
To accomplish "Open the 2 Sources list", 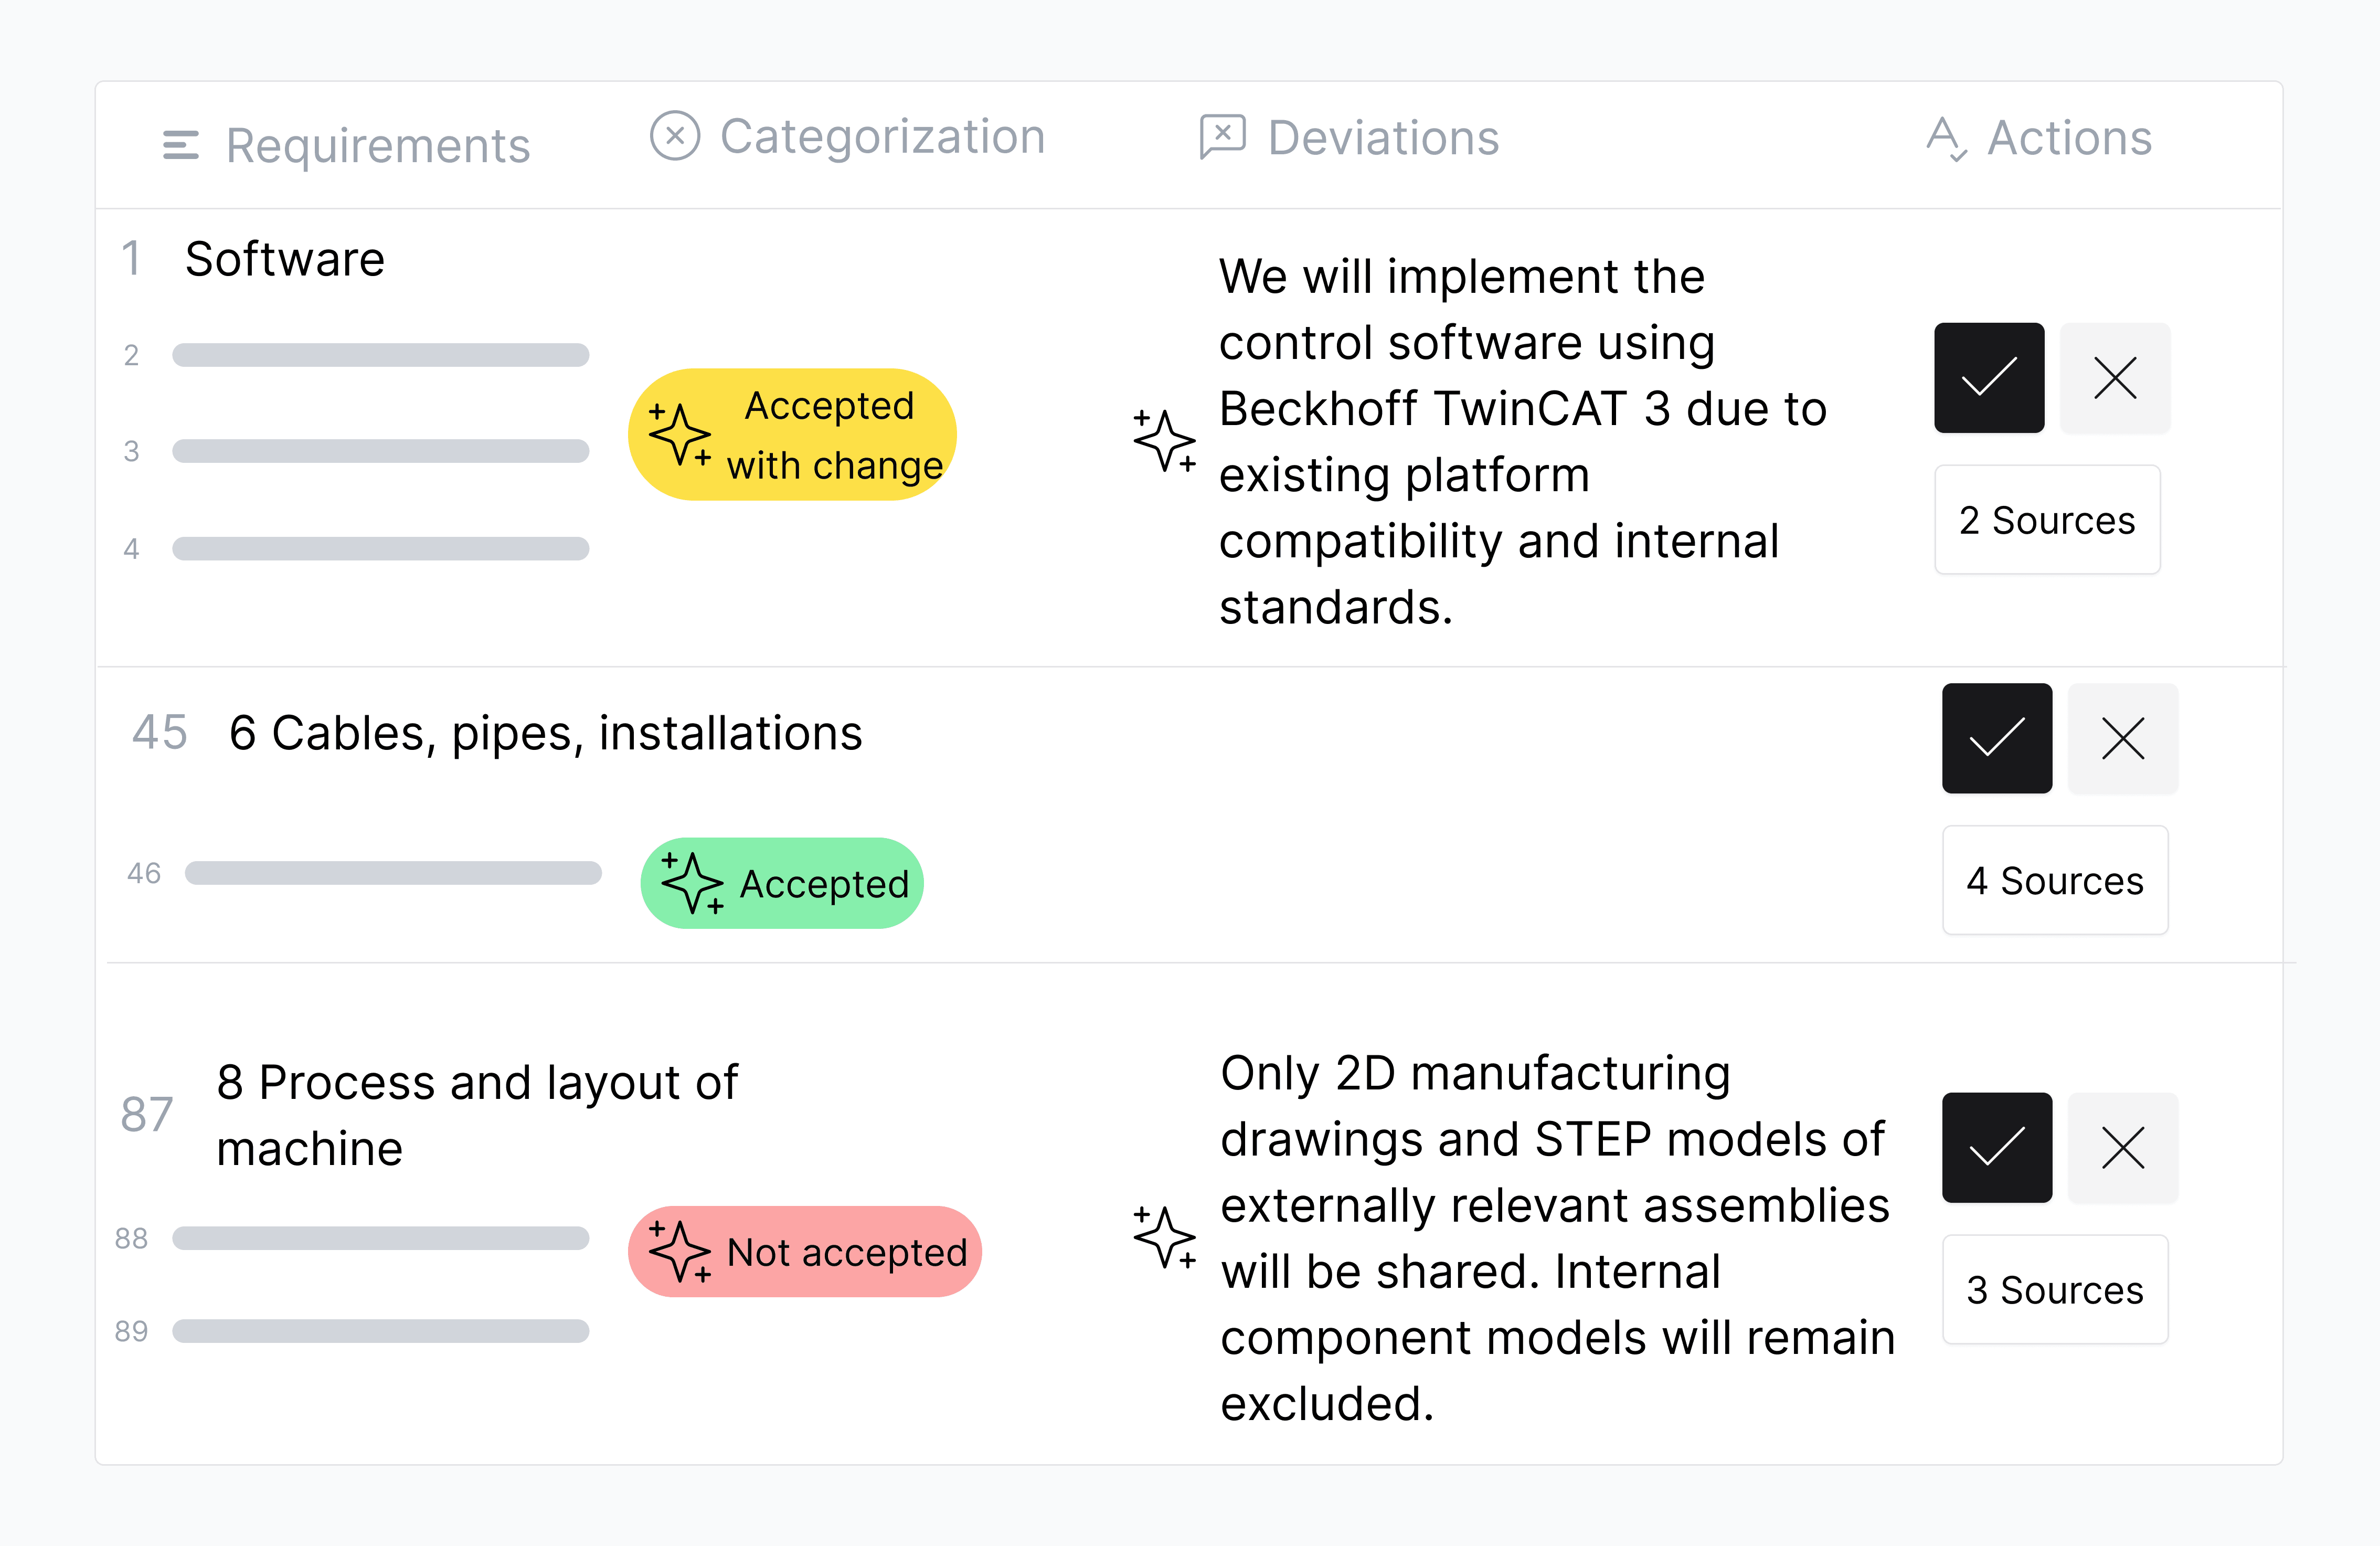I will (x=2047, y=520).
